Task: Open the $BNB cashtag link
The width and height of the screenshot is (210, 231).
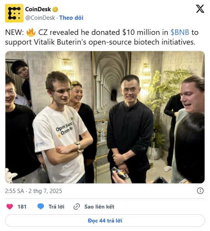Action: tap(180, 33)
